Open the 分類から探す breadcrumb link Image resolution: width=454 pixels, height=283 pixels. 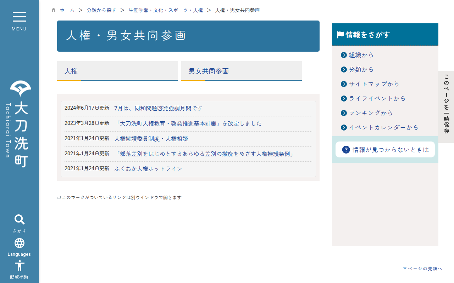point(101,10)
